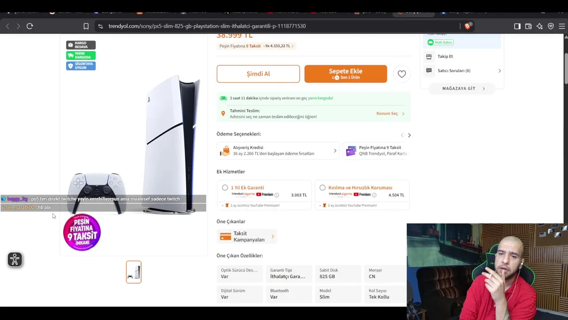Click the Şimdi Al button
Viewport: 568px width, 320px height.
[x=258, y=74]
